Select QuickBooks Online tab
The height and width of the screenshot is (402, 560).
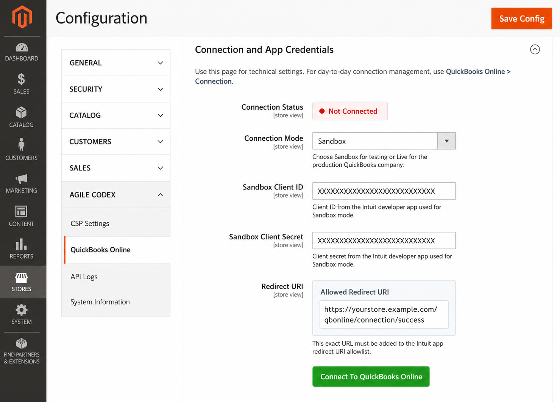[117, 250]
